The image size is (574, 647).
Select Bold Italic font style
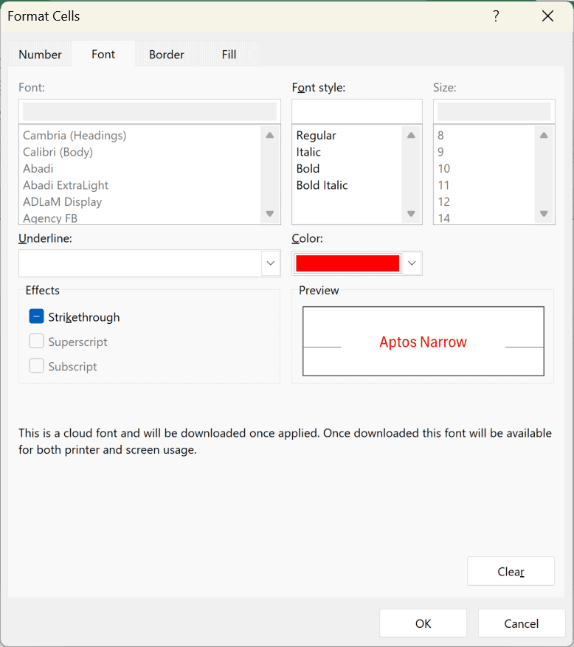tap(322, 185)
